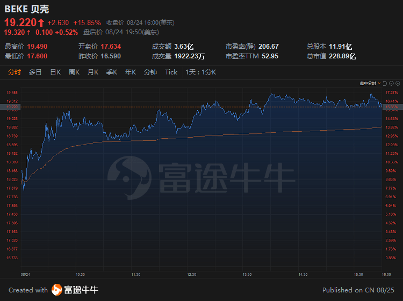The height and width of the screenshot is (301, 403).
Task: Open the 周K weekly chart tab
Action: pos(74,72)
